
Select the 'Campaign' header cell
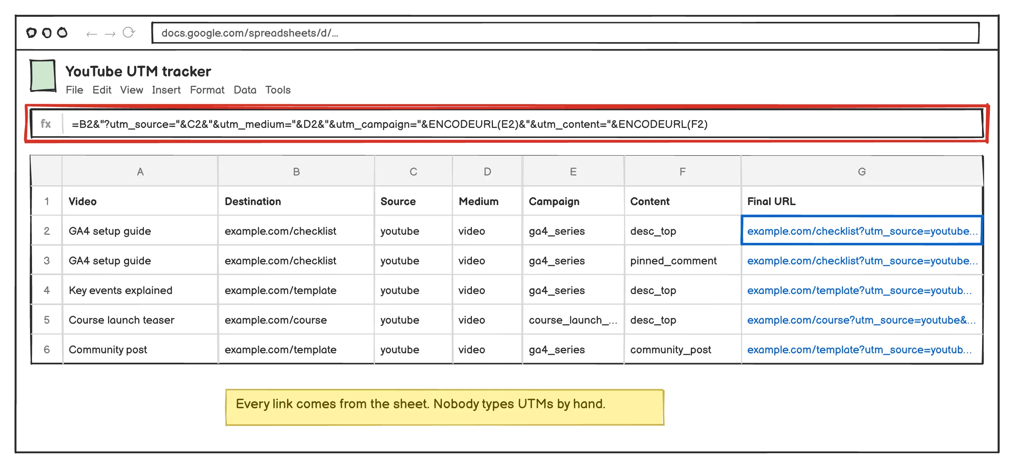click(573, 201)
